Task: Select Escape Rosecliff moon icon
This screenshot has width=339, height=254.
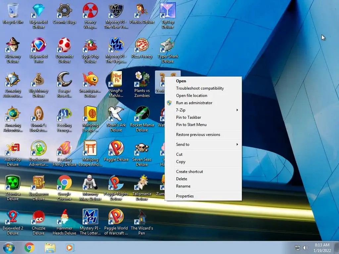Action: tap(65, 79)
